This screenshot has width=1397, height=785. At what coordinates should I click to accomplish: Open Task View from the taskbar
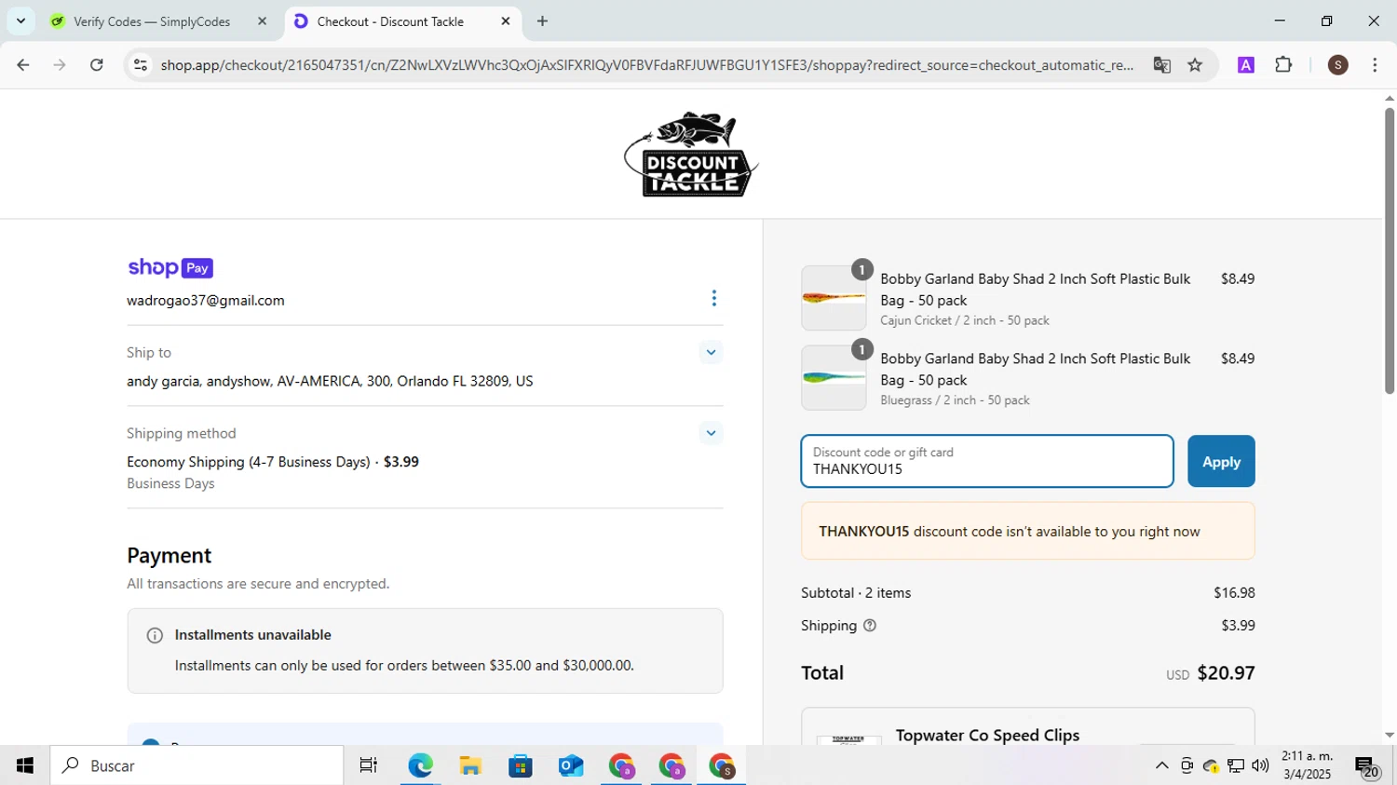click(x=369, y=765)
